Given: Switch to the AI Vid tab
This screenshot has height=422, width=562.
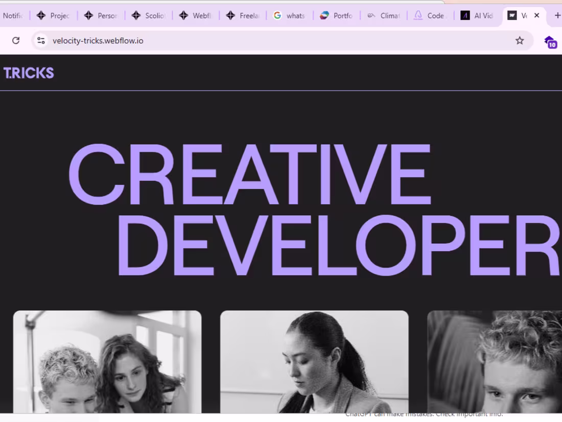Looking at the screenshot, I should point(477,16).
